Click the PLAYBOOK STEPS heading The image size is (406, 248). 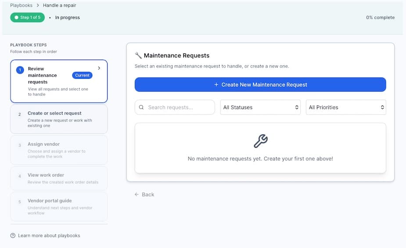(29, 45)
